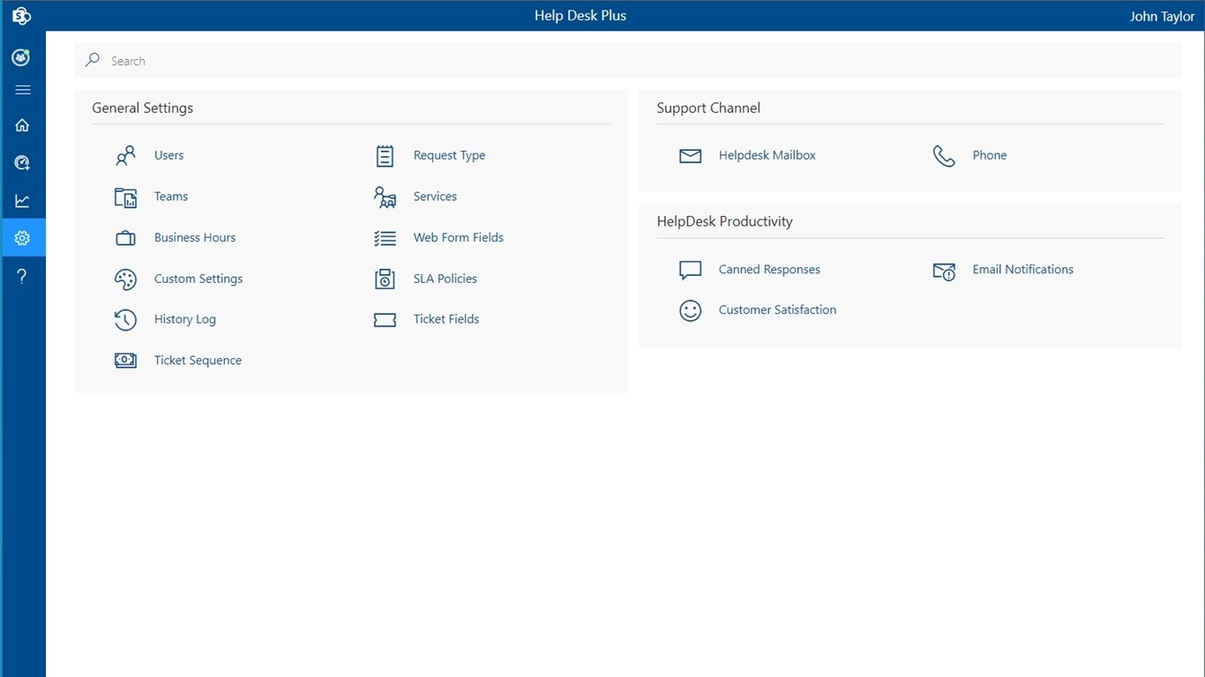Open the Phone channel link
The width and height of the screenshot is (1205, 677).
pyautogui.click(x=990, y=155)
